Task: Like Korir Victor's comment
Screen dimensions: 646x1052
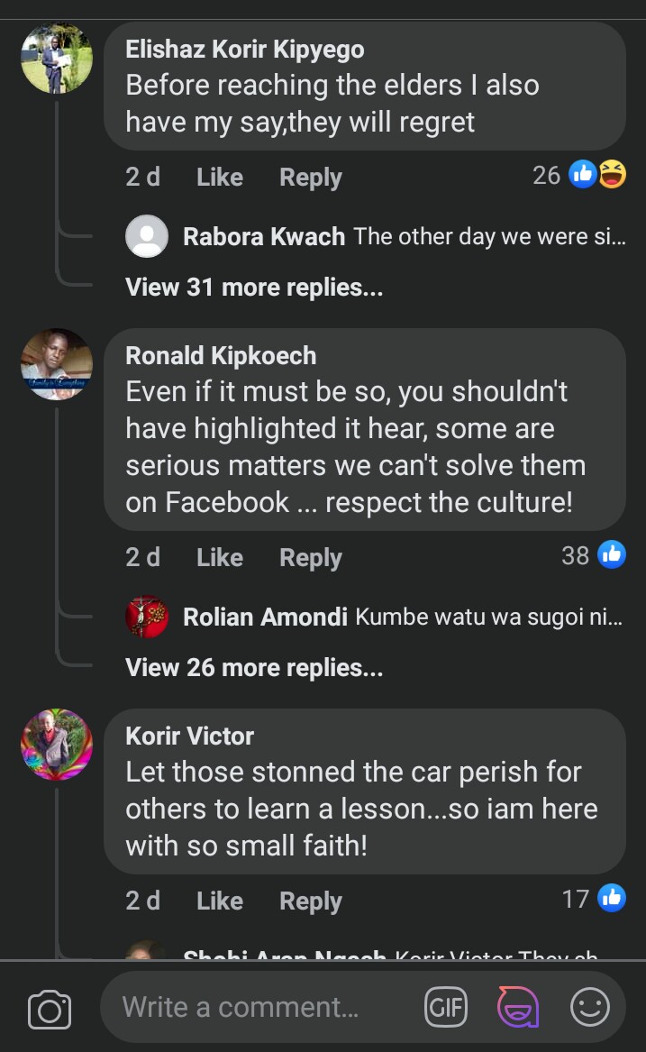Action: point(220,901)
